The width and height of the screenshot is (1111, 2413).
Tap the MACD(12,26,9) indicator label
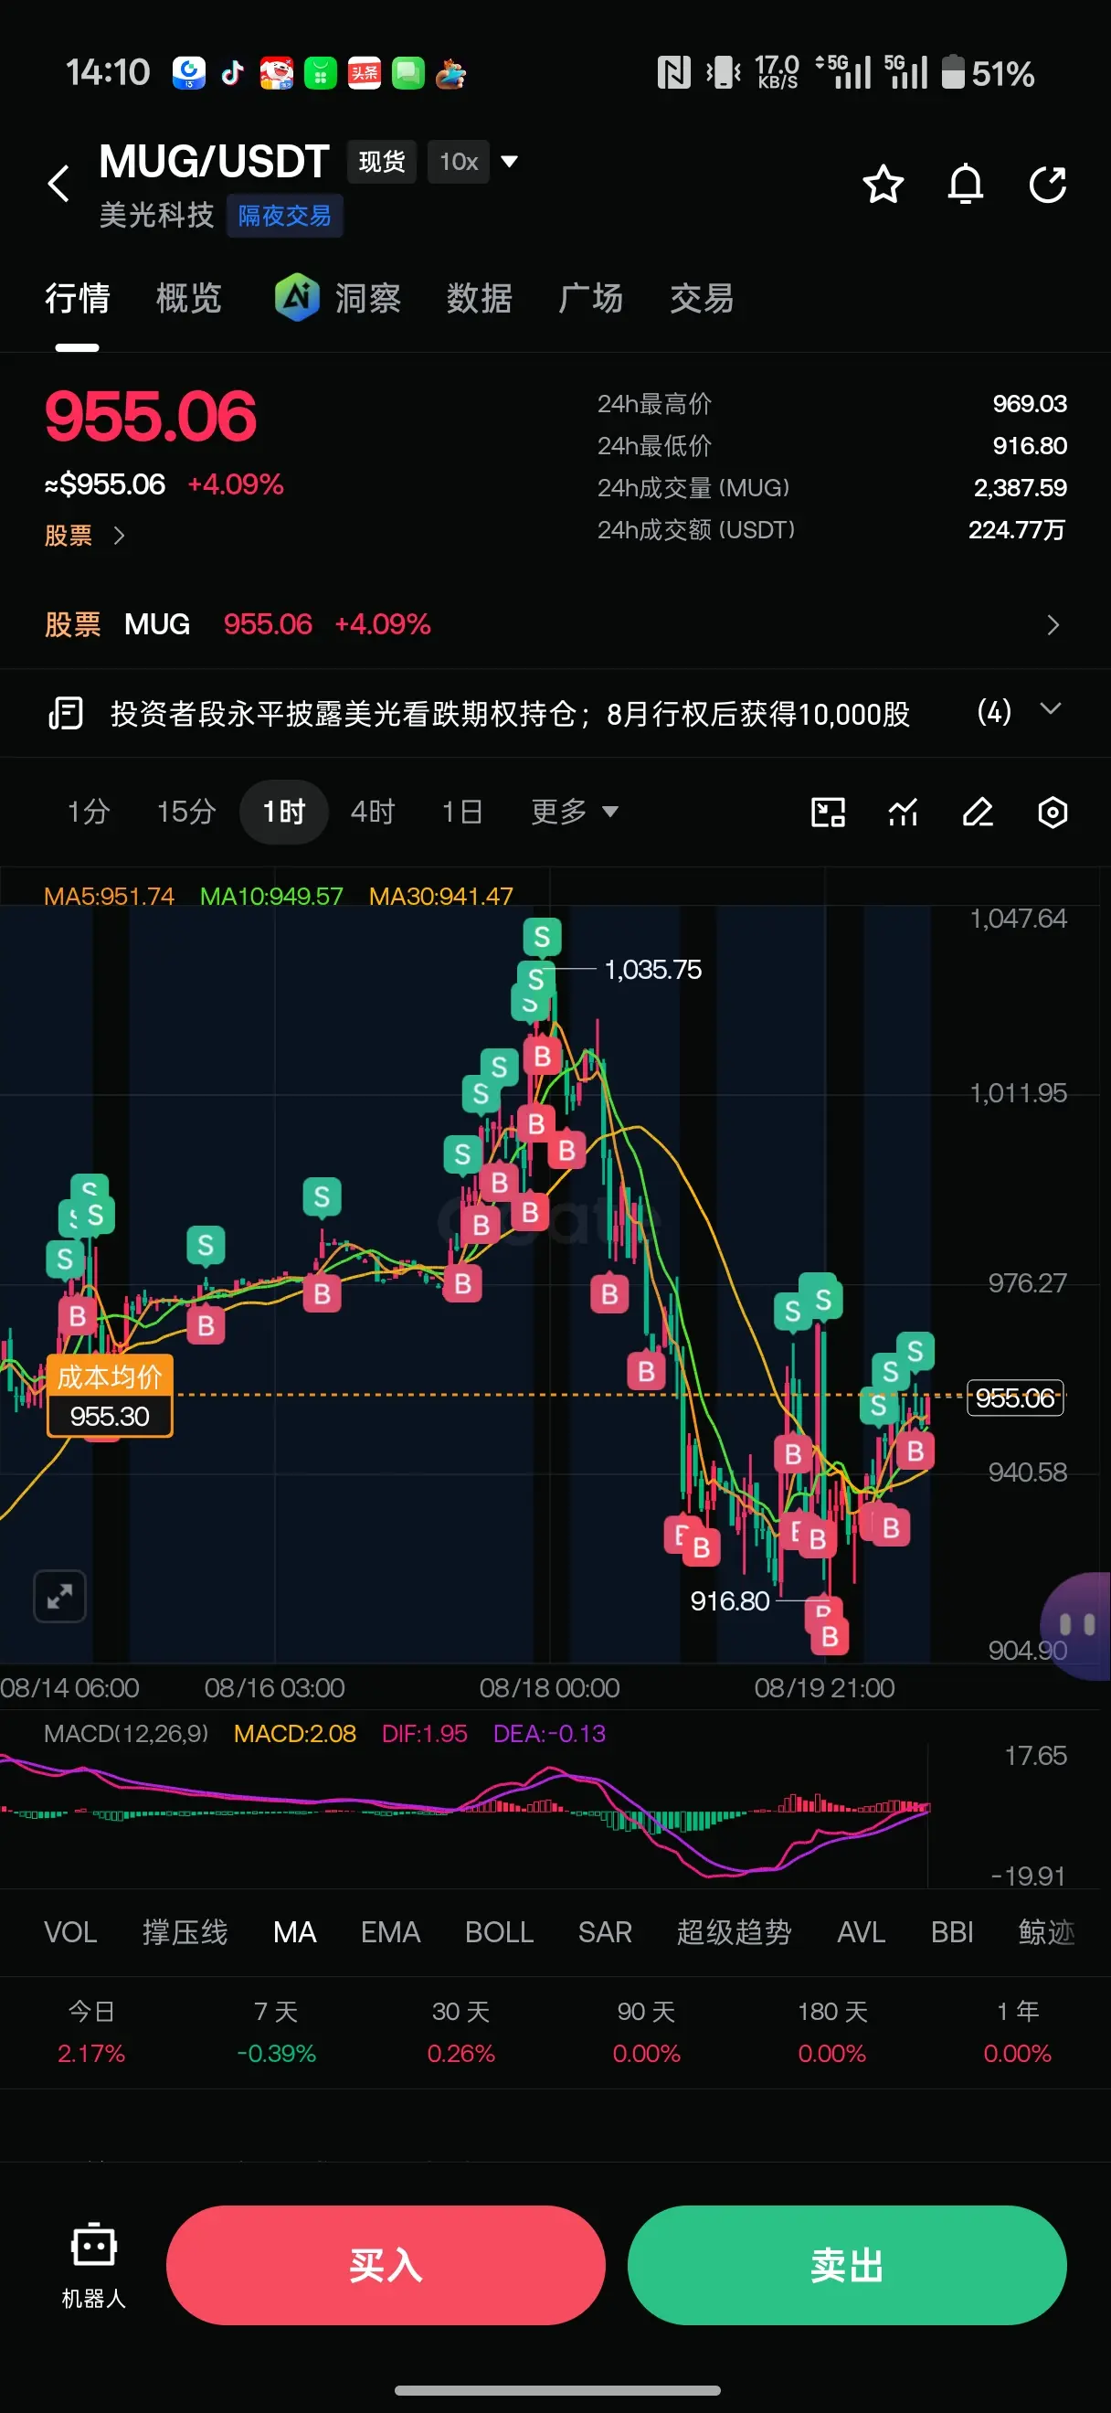pyautogui.click(x=126, y=1733)
